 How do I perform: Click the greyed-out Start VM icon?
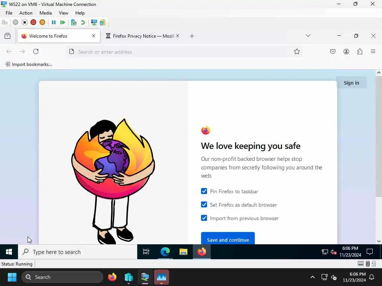[15, 22]
